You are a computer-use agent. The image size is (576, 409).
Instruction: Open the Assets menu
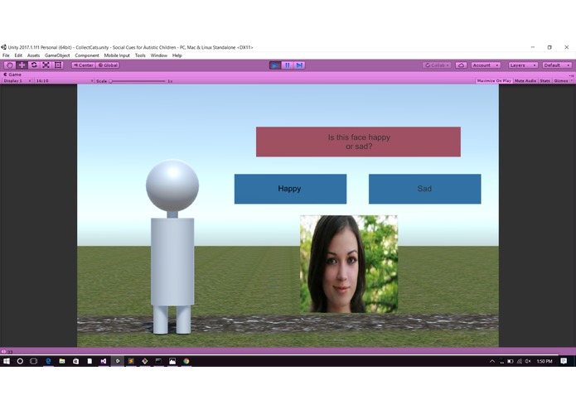click(x=33, y=55)
